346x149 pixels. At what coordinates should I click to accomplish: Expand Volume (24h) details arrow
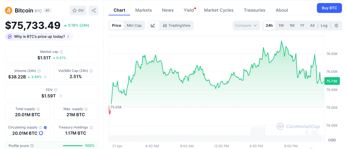(x=45, y=77)
